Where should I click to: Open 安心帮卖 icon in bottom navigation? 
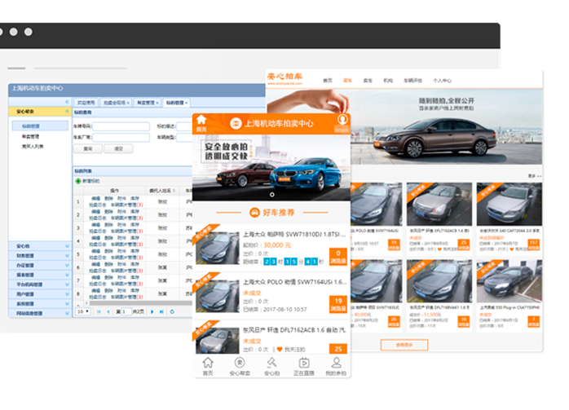(240, 364)
